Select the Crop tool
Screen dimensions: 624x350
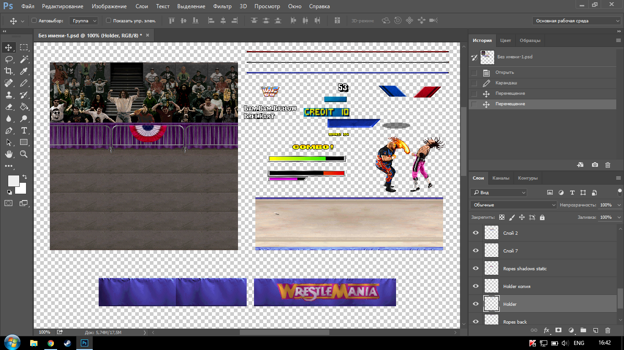(x=9, y=71)
